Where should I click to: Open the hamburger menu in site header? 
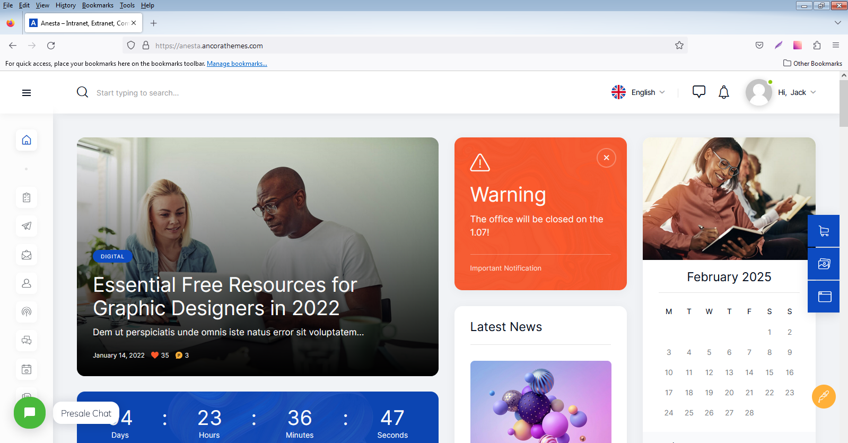pyautogui.click(x=27, y=93)
